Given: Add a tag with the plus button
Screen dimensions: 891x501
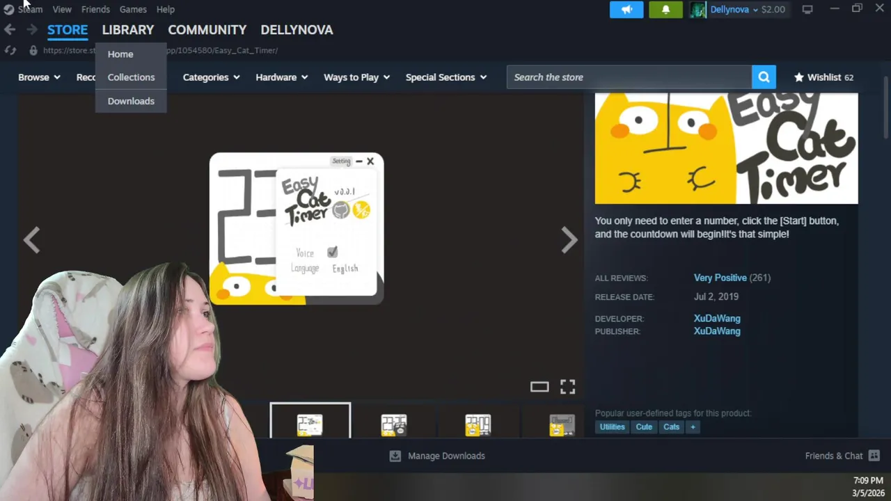Looking at the screenshot, I should pyautogui.click(x=693, y=427).
